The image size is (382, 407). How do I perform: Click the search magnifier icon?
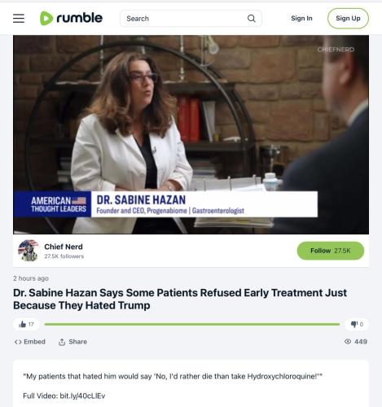tap(252, 19)
